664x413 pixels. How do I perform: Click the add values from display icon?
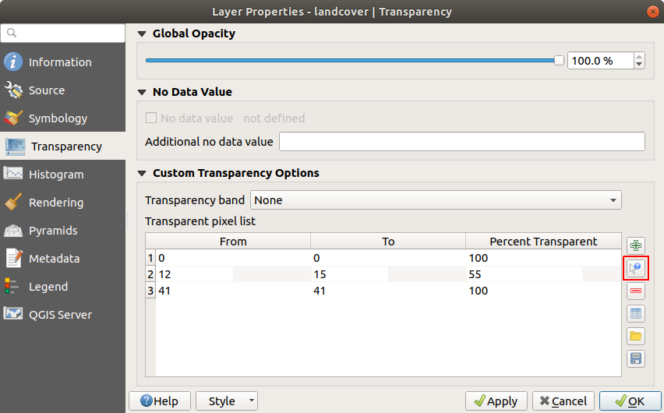(636, 269)
